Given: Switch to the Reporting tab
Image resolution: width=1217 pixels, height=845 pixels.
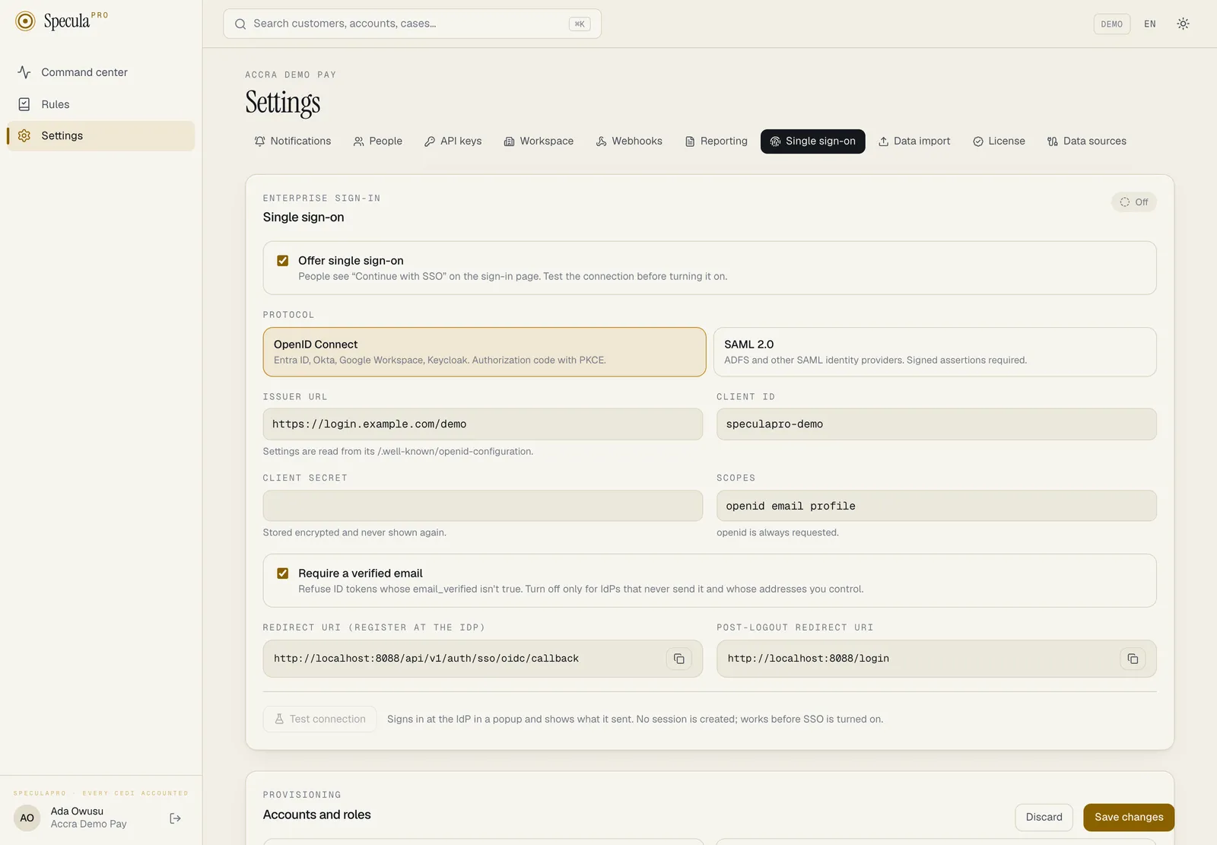Looking at the screenshot, I should (716, 141).
